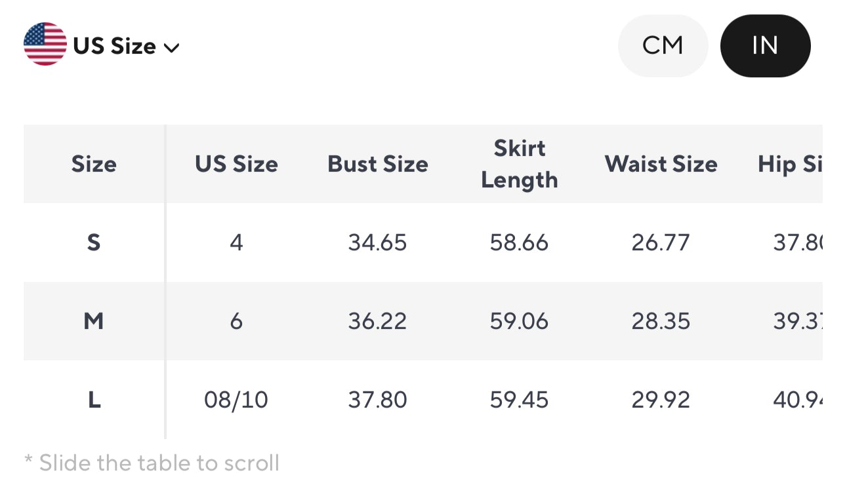
Task: Open the US Size country dropdown
Action: (115, 45)
